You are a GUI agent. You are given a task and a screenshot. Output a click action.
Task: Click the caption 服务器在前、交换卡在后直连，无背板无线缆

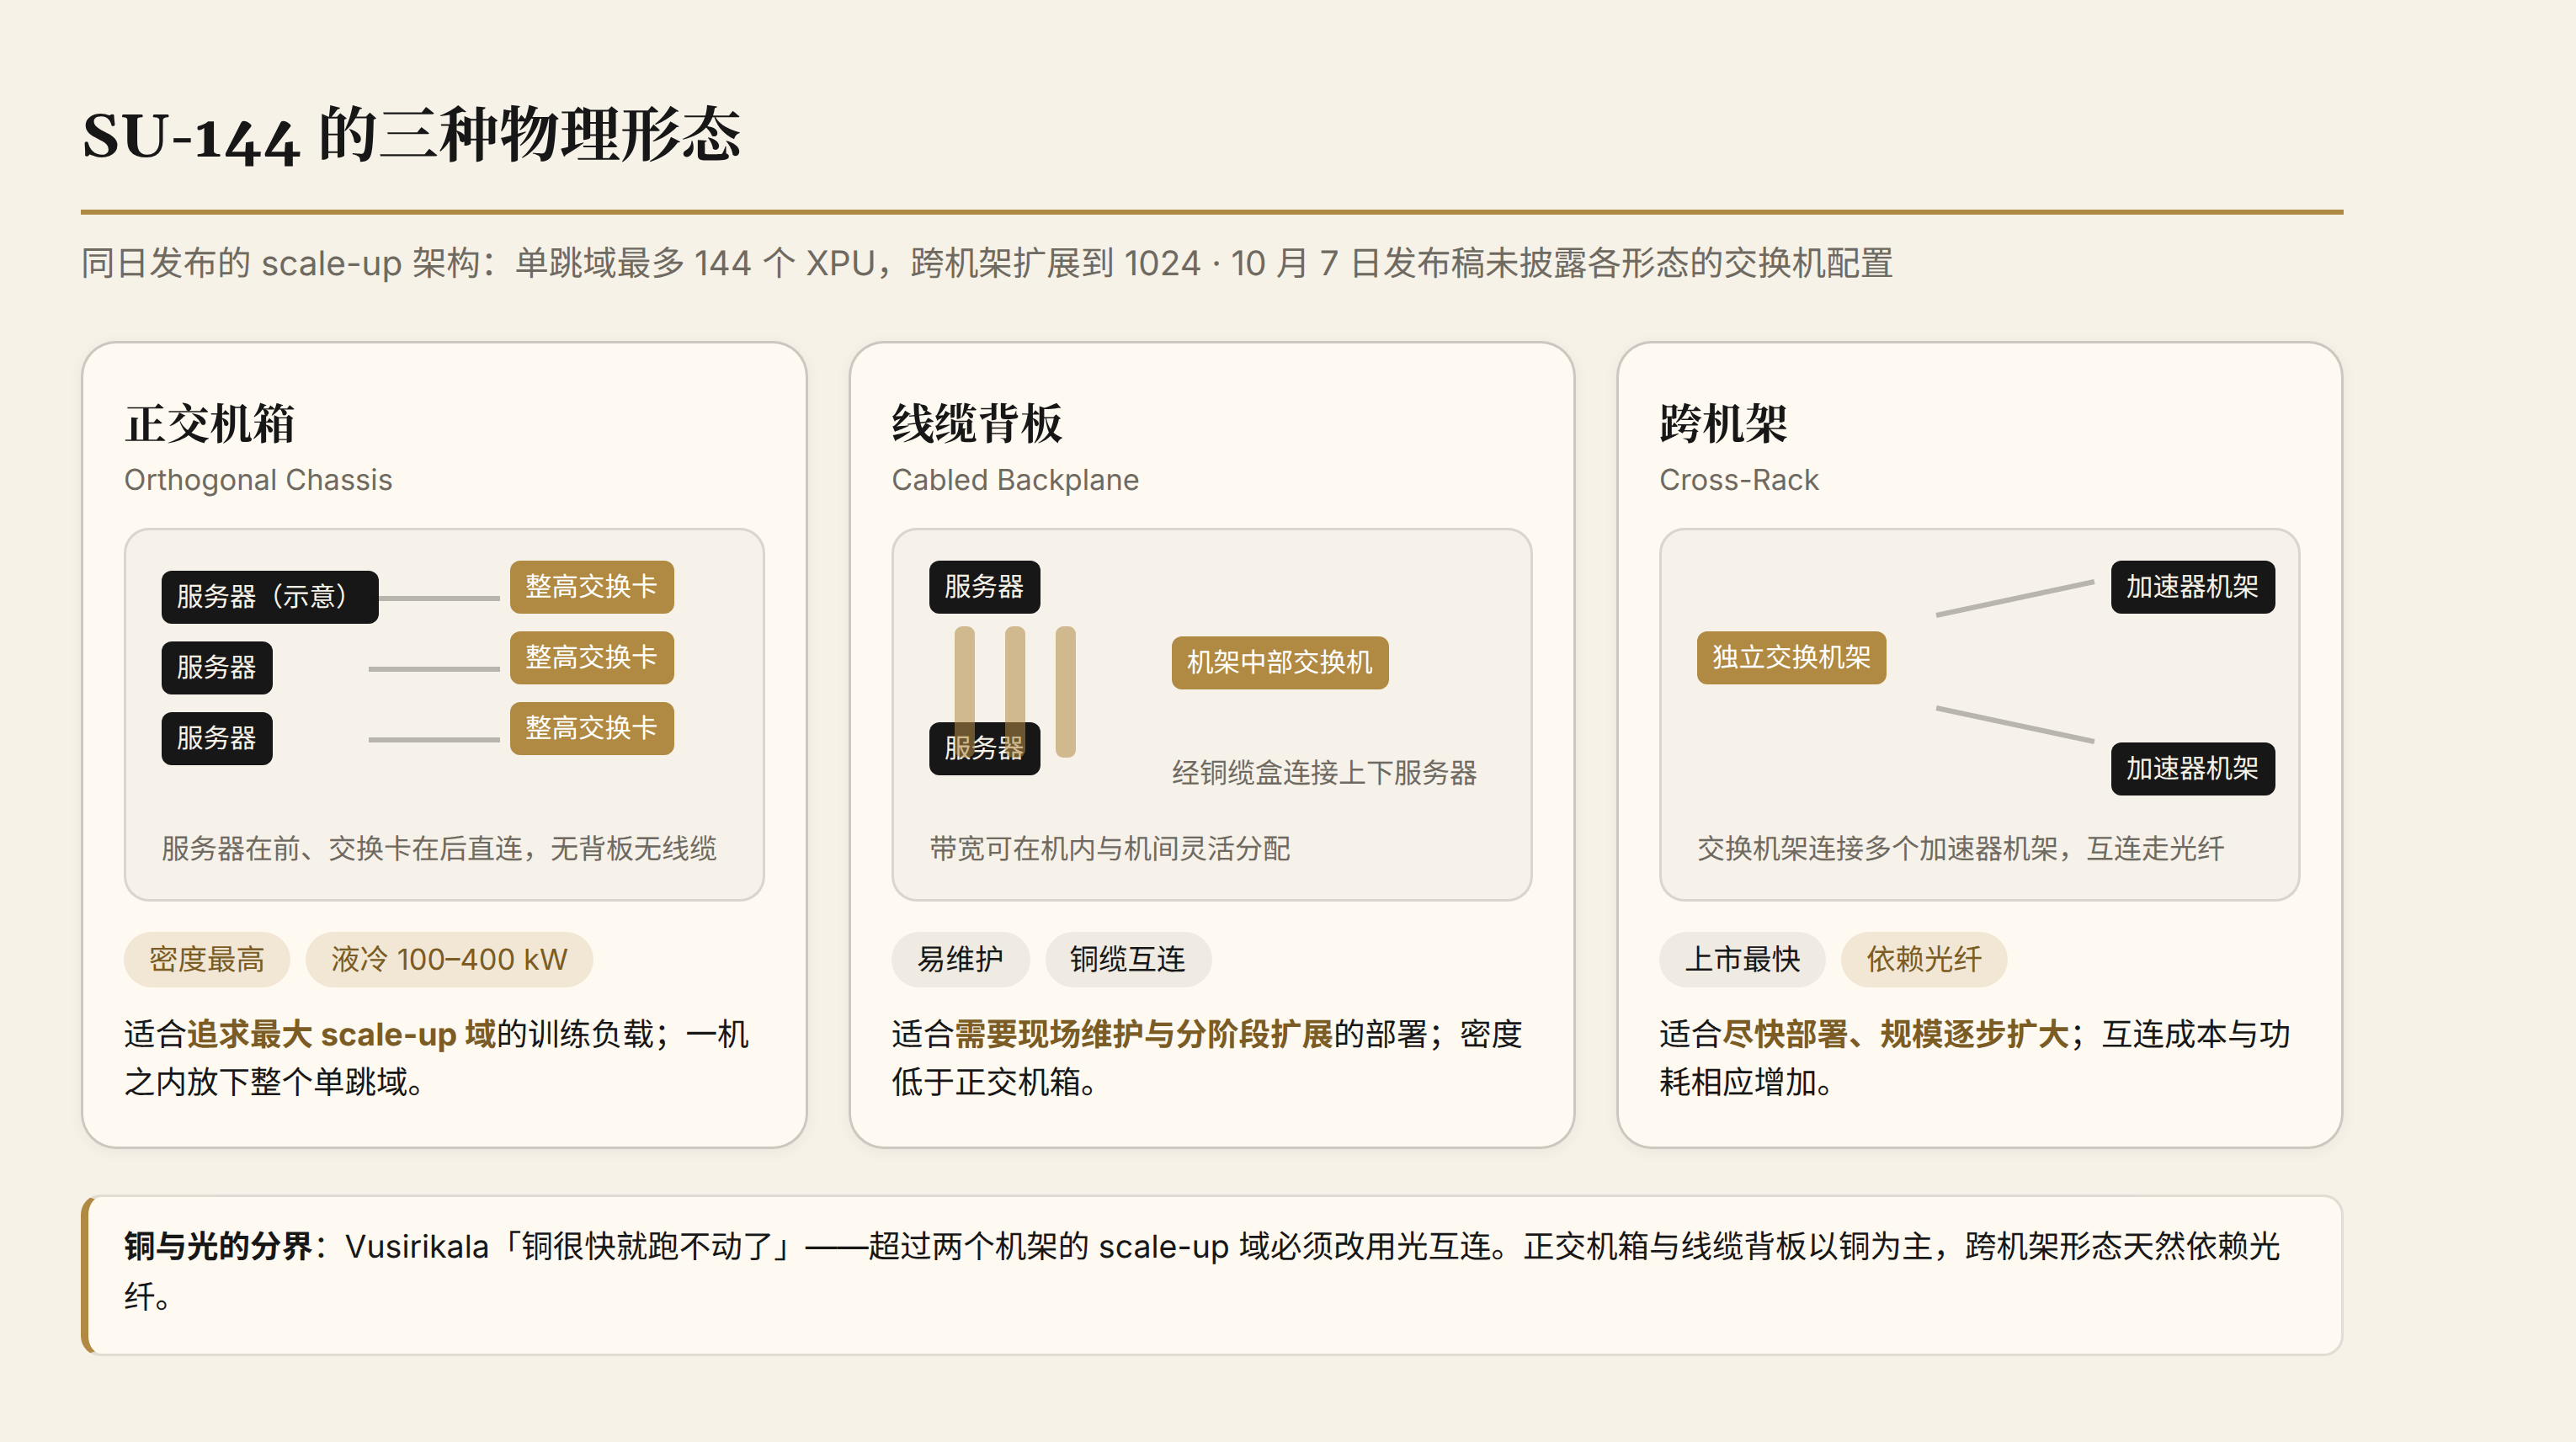click(x=439, y=849)
